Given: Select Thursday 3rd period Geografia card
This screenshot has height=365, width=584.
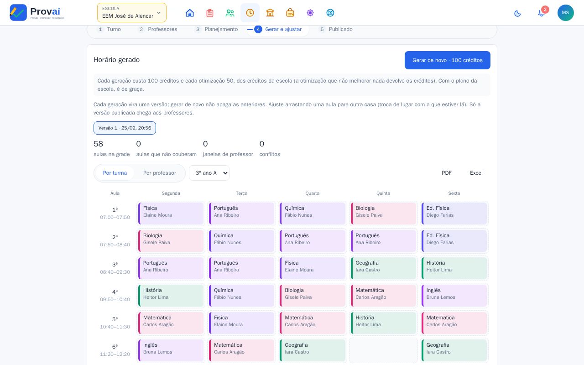Looking at the screenshot, I should point(384,268).
